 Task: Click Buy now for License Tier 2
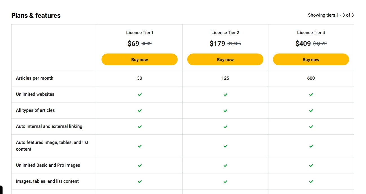[225, 59]
